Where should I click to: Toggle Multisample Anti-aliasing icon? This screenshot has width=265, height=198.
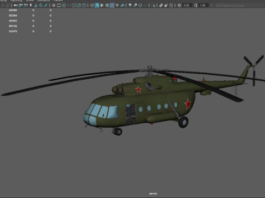point(140,5)
